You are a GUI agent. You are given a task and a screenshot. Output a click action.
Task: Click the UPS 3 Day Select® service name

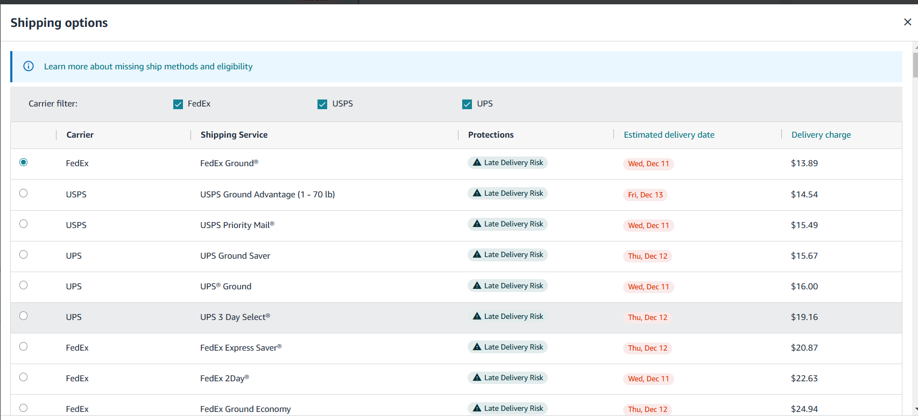click(235, 317)
